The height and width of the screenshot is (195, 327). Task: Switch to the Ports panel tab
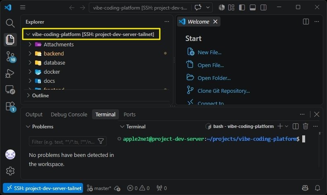pyautogui.click(x=130, y=114)
